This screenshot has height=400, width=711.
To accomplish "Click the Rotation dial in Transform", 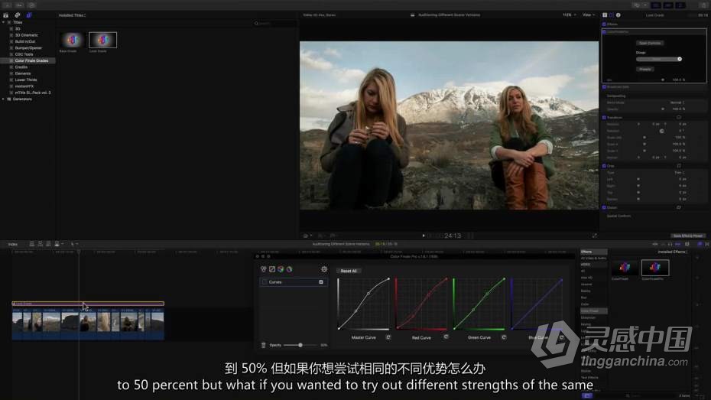I will (661, 131).
